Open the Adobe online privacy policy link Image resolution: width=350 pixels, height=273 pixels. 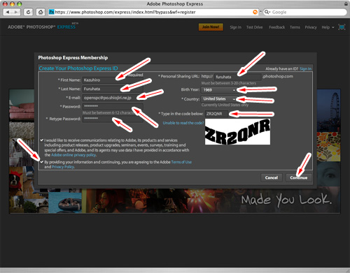[x=73, y=155]
